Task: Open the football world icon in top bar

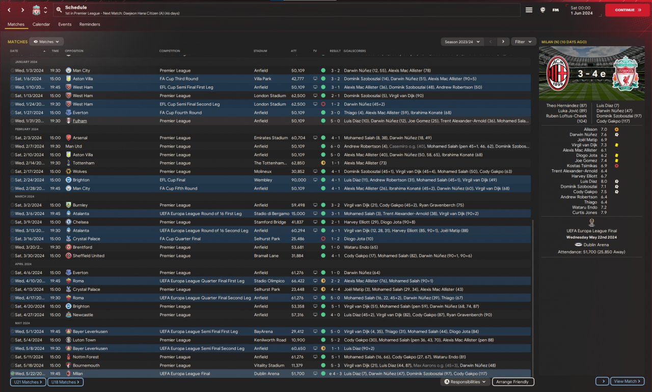Action: [543, 10]
